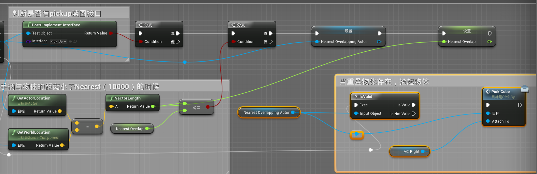
Task: Select the MC Right variable node
Action: [x=410, y=152]
